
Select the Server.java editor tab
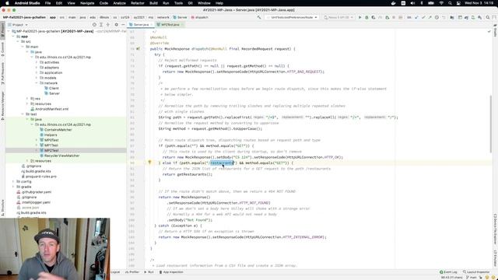pyautogui.click(x=141, y=25)
